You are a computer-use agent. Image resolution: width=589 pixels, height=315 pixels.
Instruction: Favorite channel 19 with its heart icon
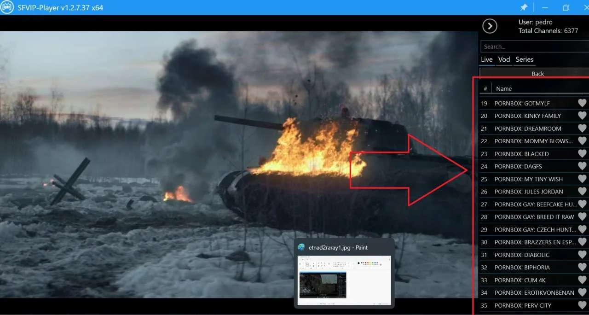pyautogui.click(x=582, y=103)
